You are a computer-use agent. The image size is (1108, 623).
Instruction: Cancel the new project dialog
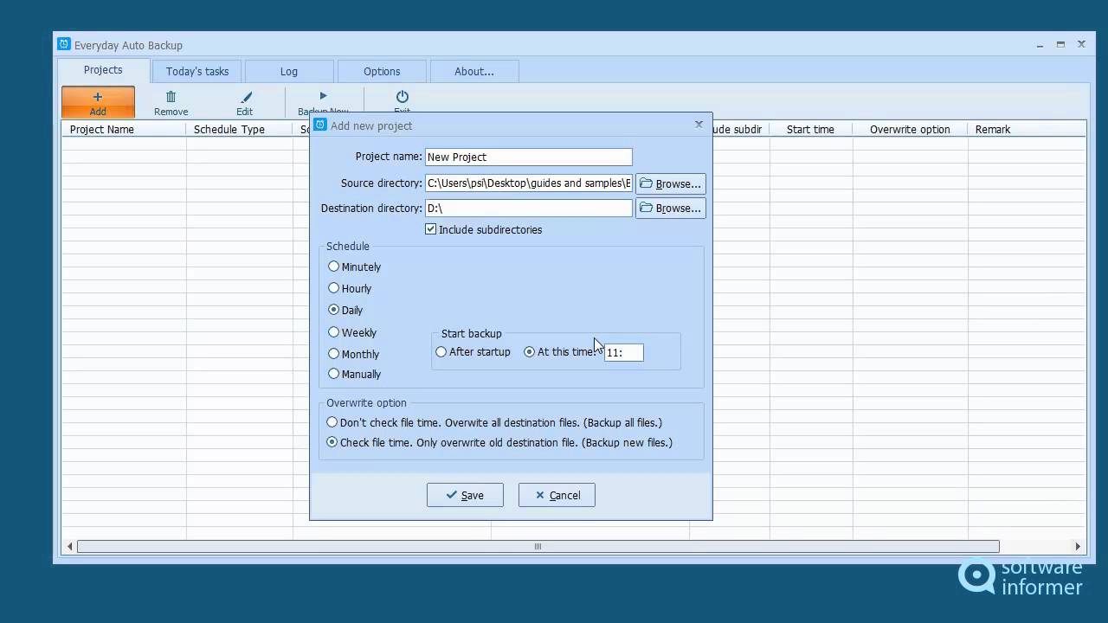557,495
